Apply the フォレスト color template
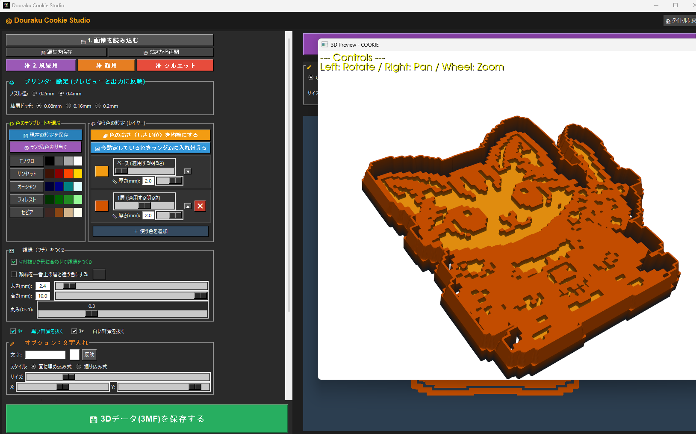The height and width of the screenshot is (434, 696). (x=27, y=200)
